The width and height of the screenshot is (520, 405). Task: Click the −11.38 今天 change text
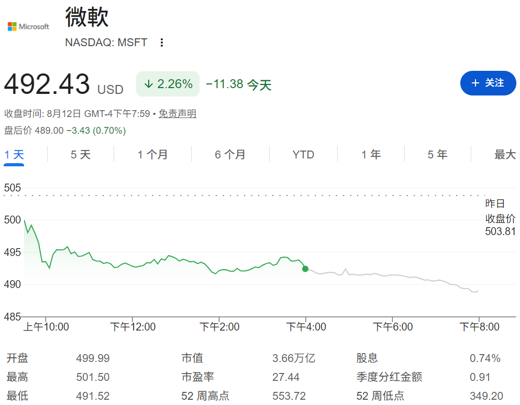tap(238, 84)
